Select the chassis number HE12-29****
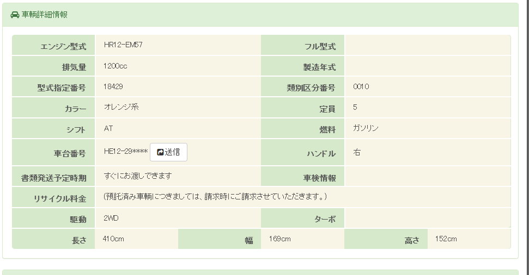 coord(126,152)
